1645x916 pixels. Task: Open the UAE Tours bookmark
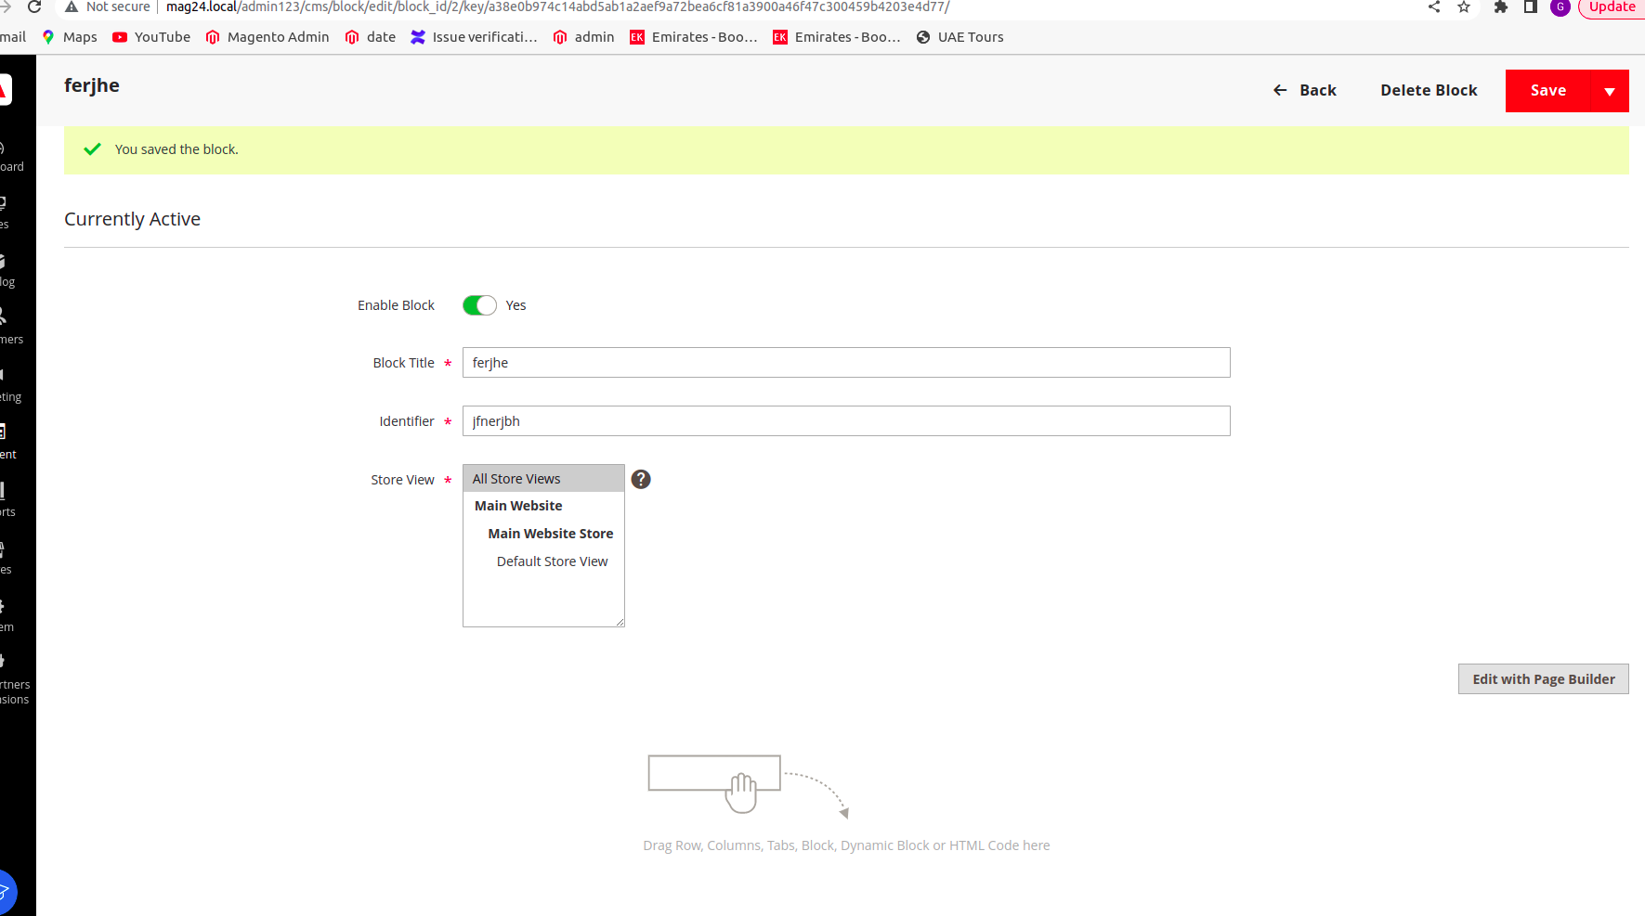tap(960, 37)
